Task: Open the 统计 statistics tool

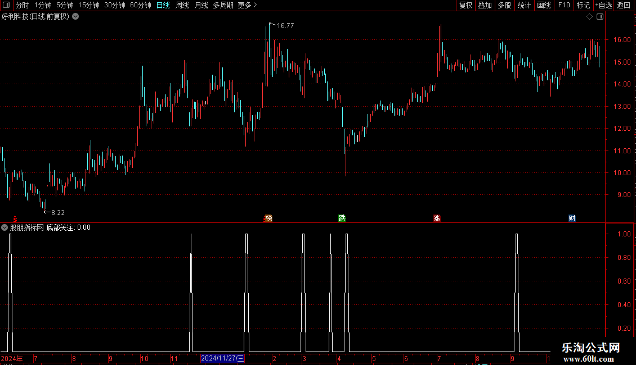Action: (x=524, y=5)
